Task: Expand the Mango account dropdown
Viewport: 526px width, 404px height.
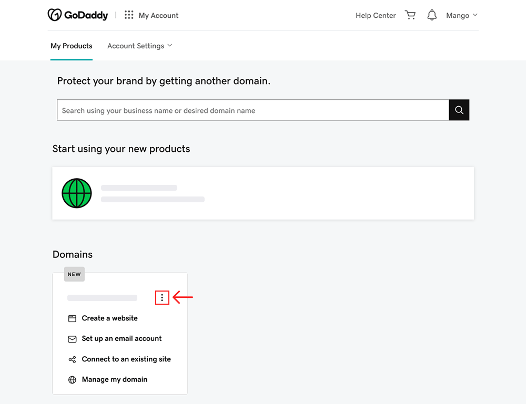Action: pyautogui.click(x=462, y=15)
